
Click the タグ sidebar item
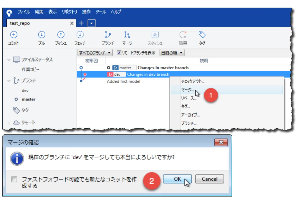(x=25, y=110)
